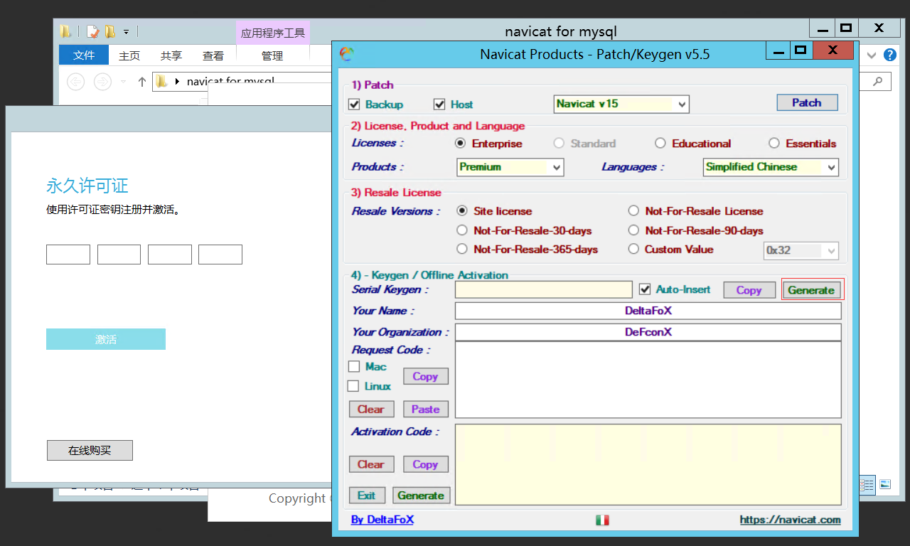The height and width of the screenshot is (546, 910).
Task: Expand the address bar path chevron
Action: [x=177, y=82]
